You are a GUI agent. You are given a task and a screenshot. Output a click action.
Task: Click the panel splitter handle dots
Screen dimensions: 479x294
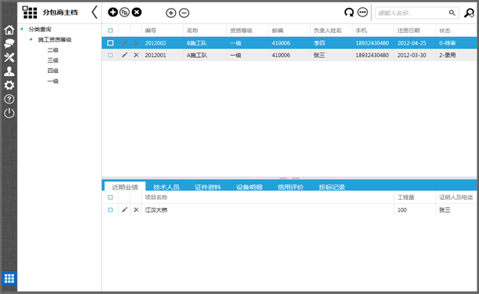pos(289,178)
